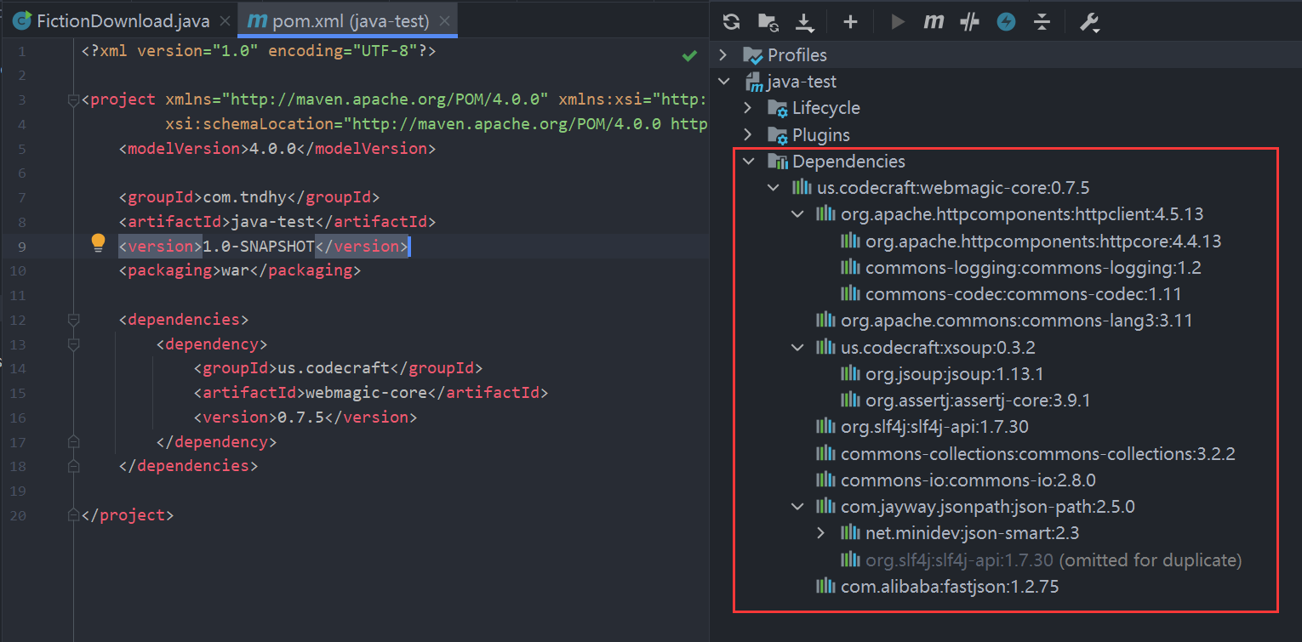Select commons-codec:commons-codec:1.11 entry
1302x642 pixels.
tap(1023, 294)
